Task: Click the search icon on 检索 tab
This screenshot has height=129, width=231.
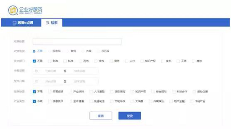Action: click(48, 23)
